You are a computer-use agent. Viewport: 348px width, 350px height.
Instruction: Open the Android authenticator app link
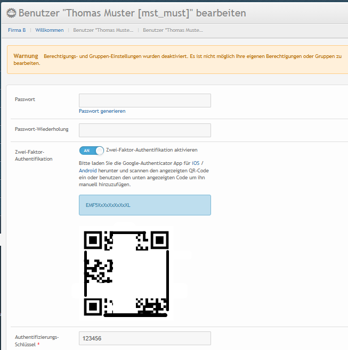(x=88, y=171)
